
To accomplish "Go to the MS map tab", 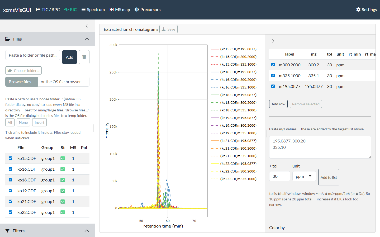I will [120, 9].
